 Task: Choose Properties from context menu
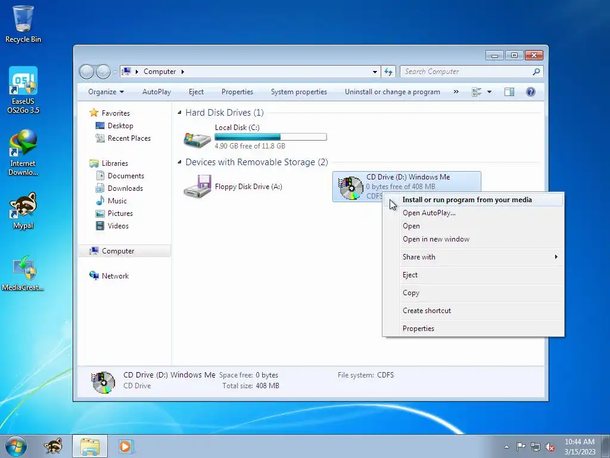[x=473, y=329]
